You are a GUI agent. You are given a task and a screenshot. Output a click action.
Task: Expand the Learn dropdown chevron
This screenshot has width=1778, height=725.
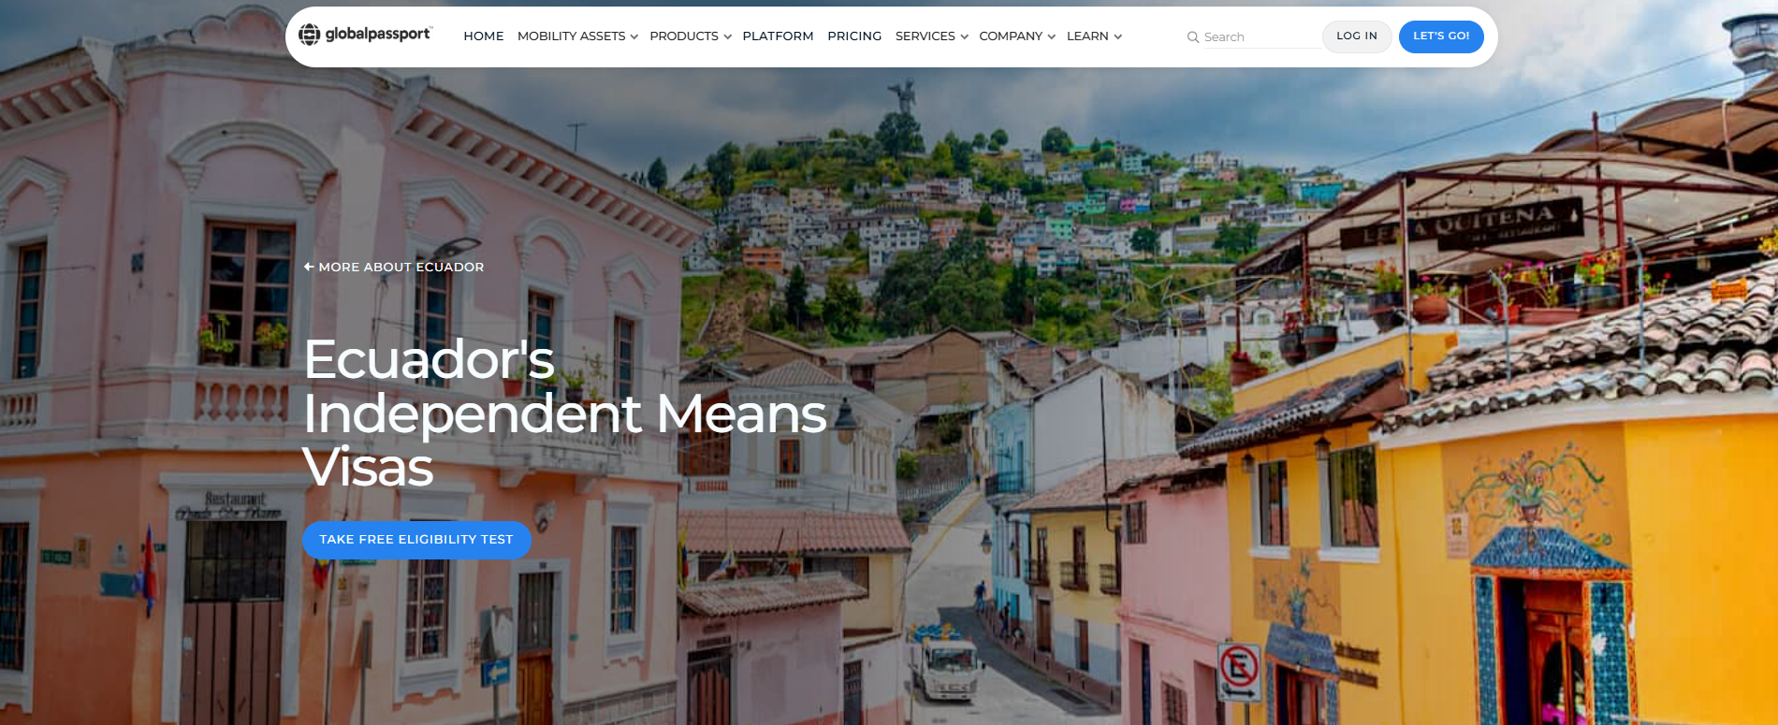click(1117, 36)
